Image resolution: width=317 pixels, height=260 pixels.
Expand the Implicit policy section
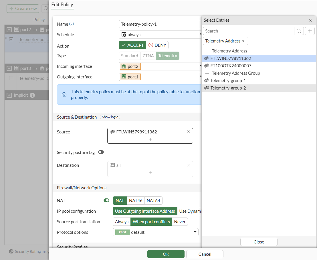click(9, 95)
